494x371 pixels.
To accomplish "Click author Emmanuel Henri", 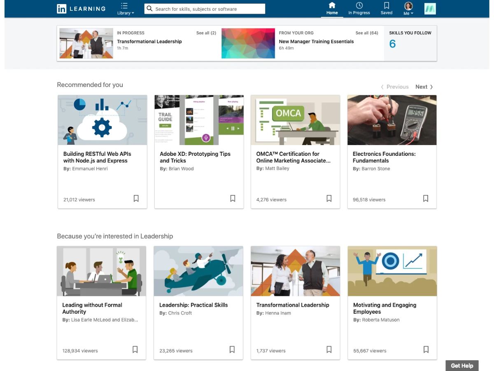I will pyautogui.click(x=90, y=169).
